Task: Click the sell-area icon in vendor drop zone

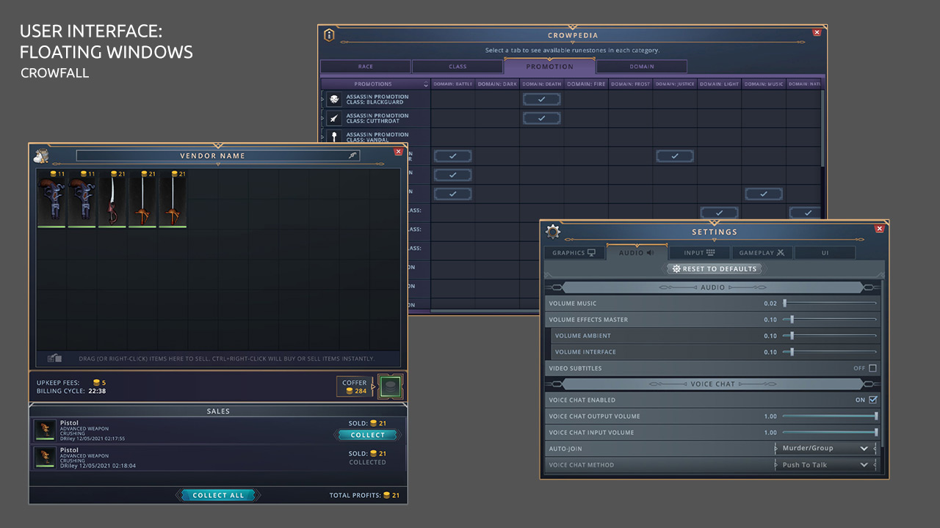Action: (x=54, y=359)
